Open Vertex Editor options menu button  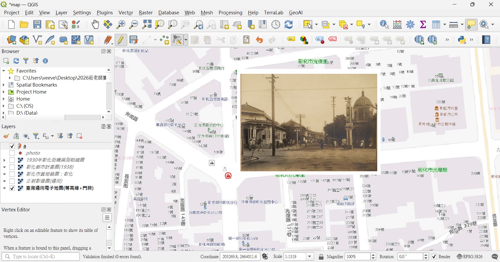107,218
